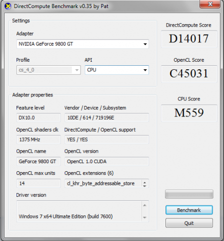This screenshot has height=241, width=224.
Task: Close the DirectCompute Benchmark window
Action: click(x=210, y=4)
